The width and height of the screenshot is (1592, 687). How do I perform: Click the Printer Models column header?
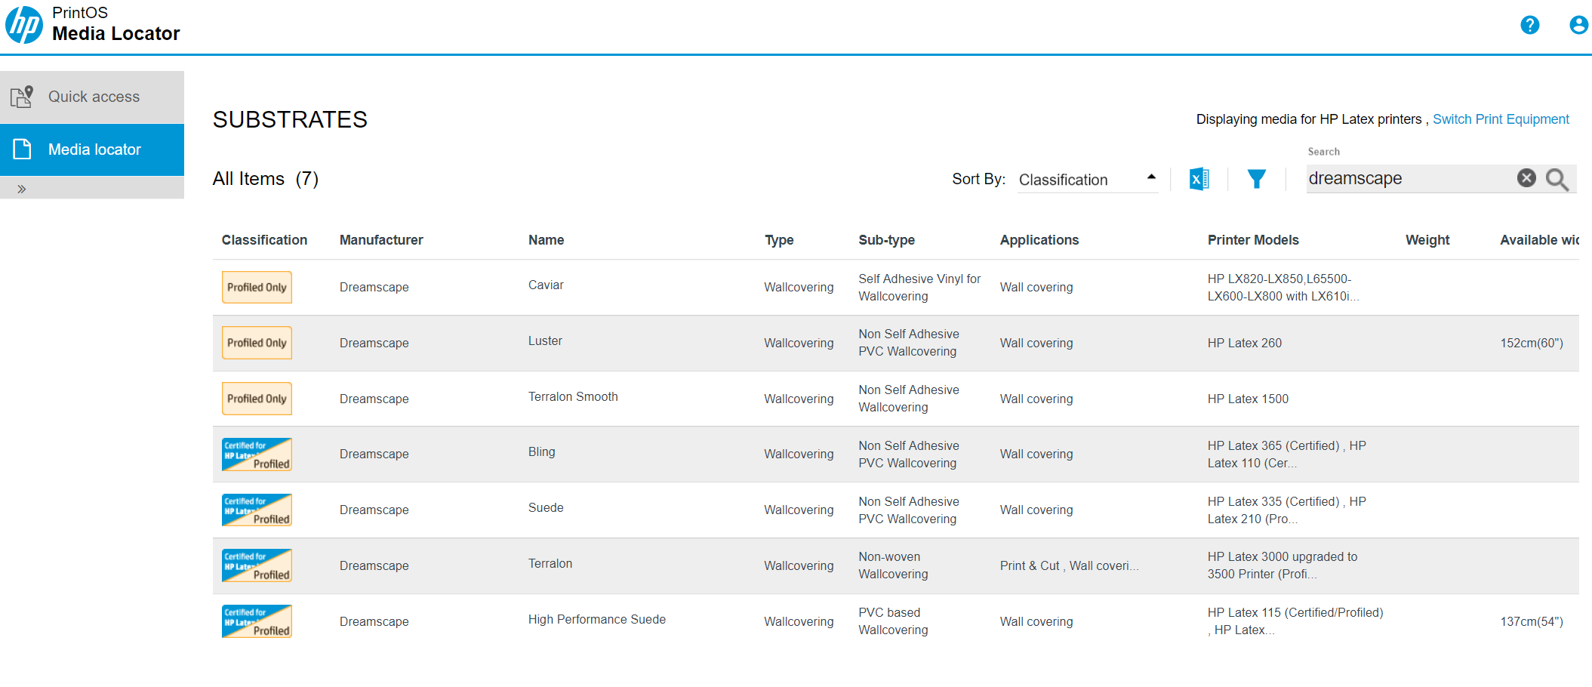(1253, 240)
